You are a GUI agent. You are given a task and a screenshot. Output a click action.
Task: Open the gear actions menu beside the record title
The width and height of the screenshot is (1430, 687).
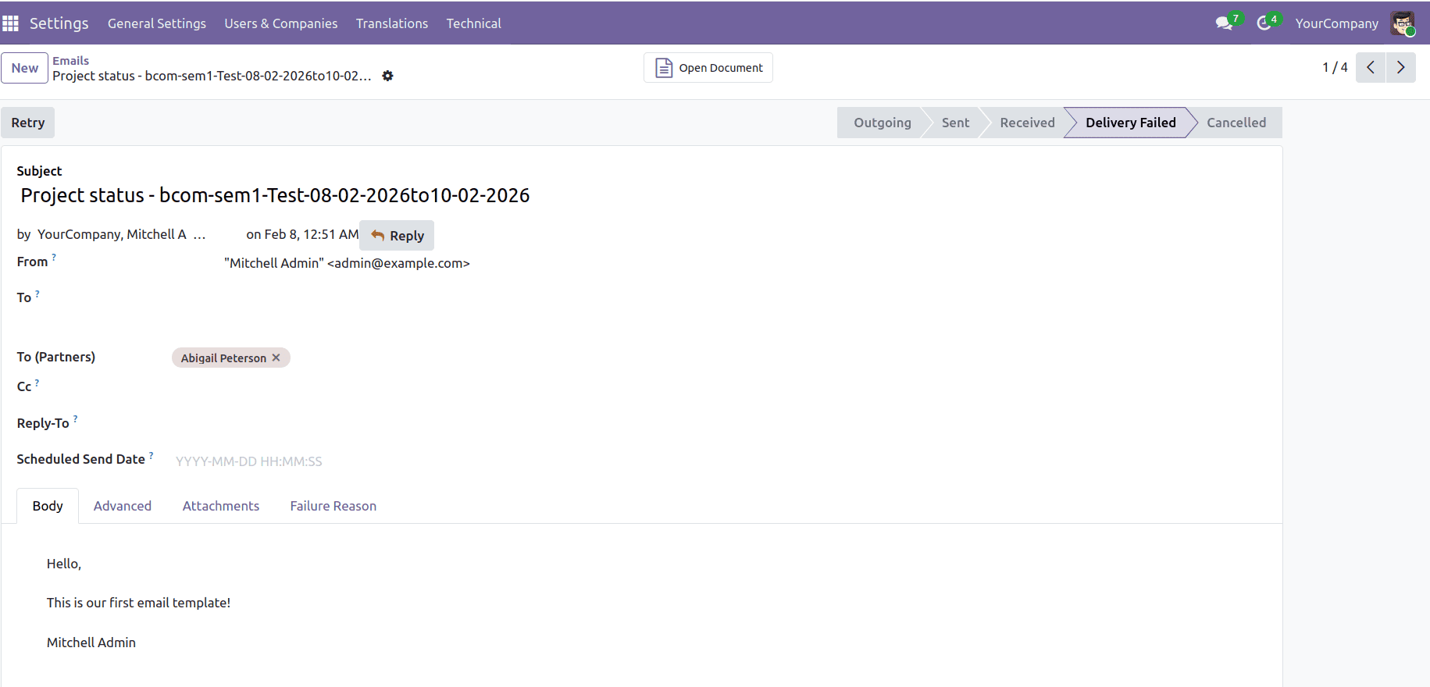point(387,76)
